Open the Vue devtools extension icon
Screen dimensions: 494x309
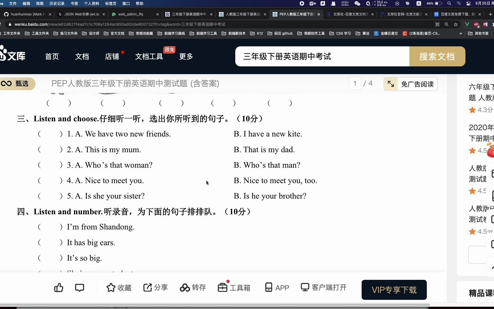click(467, 24)
